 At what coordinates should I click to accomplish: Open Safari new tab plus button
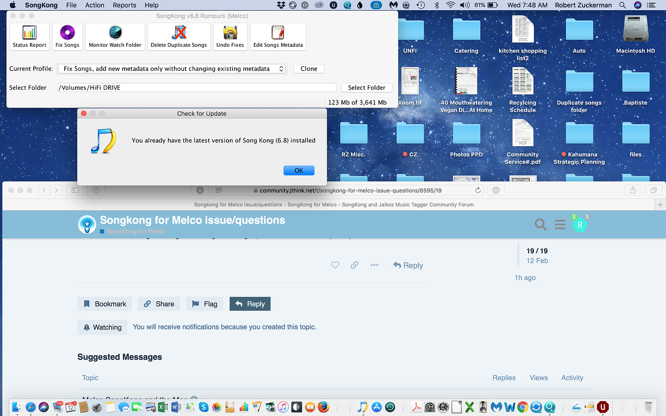click(660, 205)
